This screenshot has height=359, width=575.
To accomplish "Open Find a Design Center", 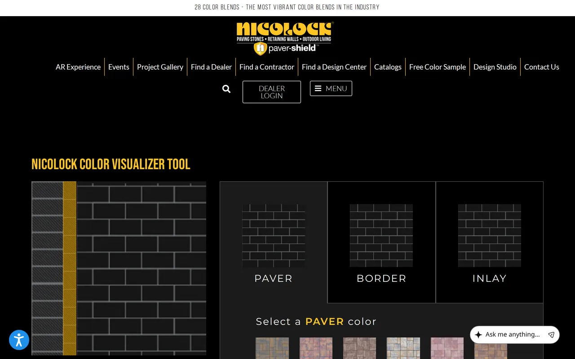I will (334, 67).
